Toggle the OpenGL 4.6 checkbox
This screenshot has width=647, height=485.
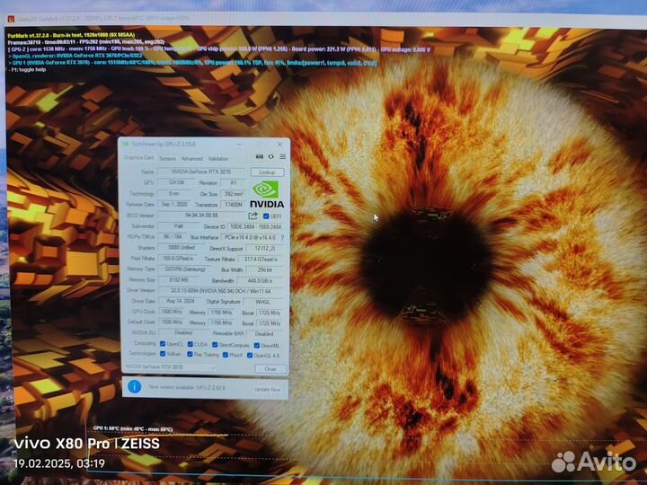[x=250, y=355]
